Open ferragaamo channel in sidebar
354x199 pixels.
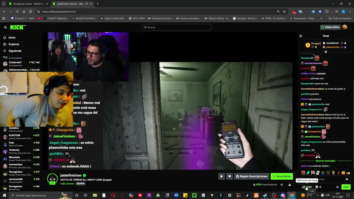(22, 188)
